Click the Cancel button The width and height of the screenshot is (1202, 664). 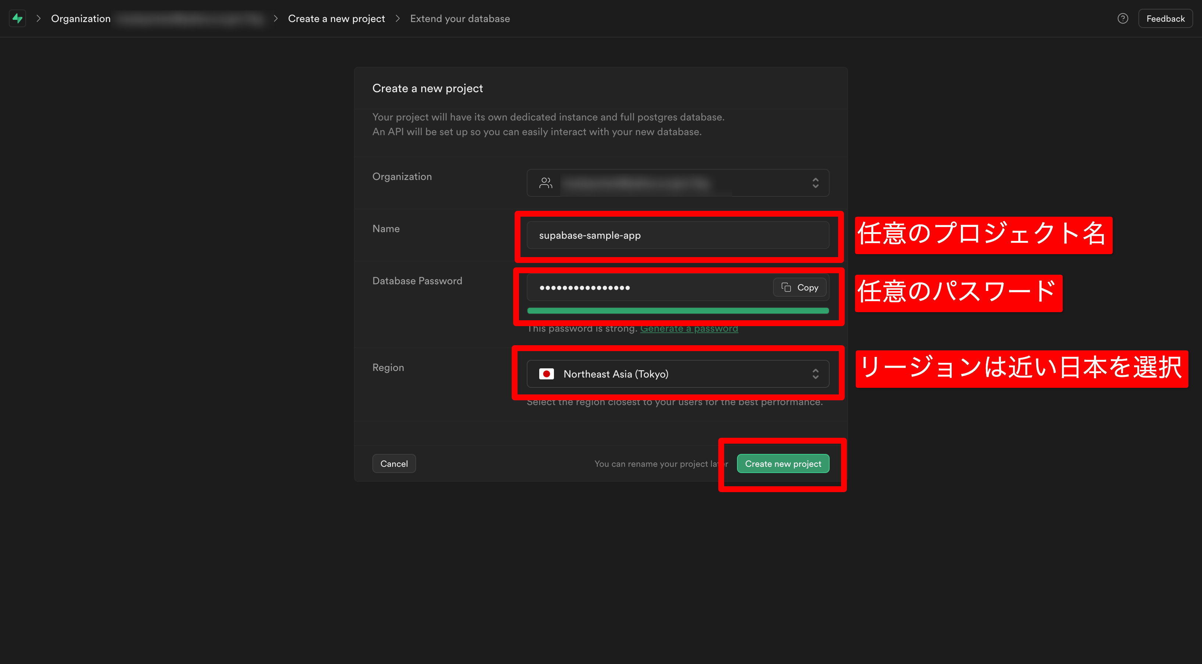pyautogui.click(x=394, y=463)
